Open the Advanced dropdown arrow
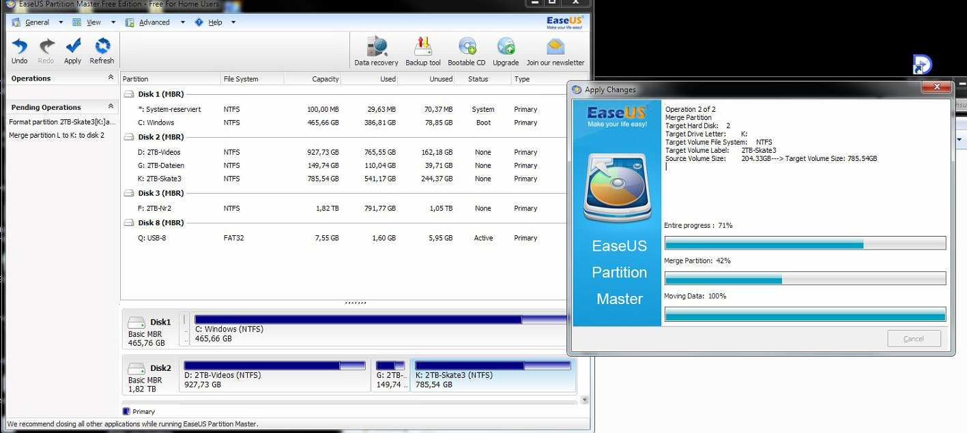Screen dimensions: 967x433 tap(182, 23)
